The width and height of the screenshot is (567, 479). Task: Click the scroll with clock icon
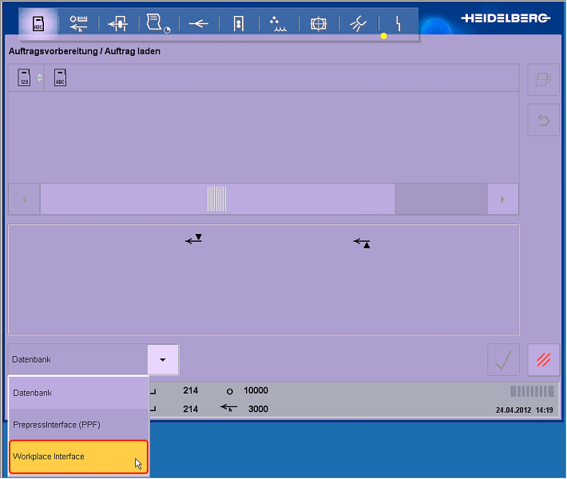(x=158, y=24)
